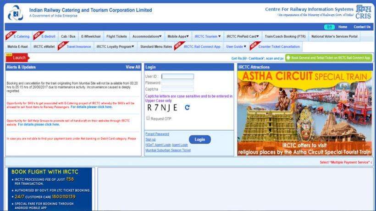Click the IRCTC logo at top left
The height and width of the screenshot is (211, 376).
[15, 12]
